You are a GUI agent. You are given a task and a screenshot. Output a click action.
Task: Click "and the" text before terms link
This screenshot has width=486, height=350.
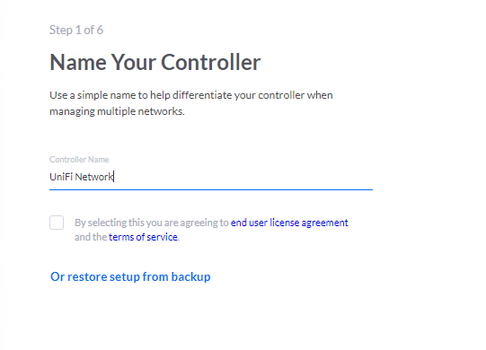91,237
